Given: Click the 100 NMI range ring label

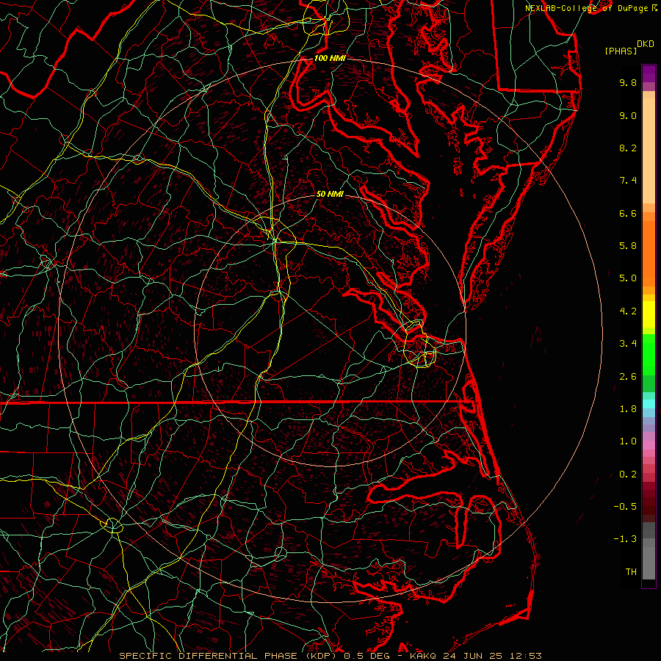Looking at the screenshot, I should pyautogui.click(x=330, y=58).
